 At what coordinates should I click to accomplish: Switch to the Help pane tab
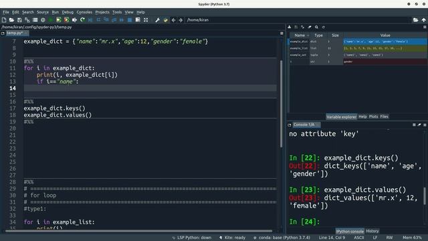[x=362, y=116]
